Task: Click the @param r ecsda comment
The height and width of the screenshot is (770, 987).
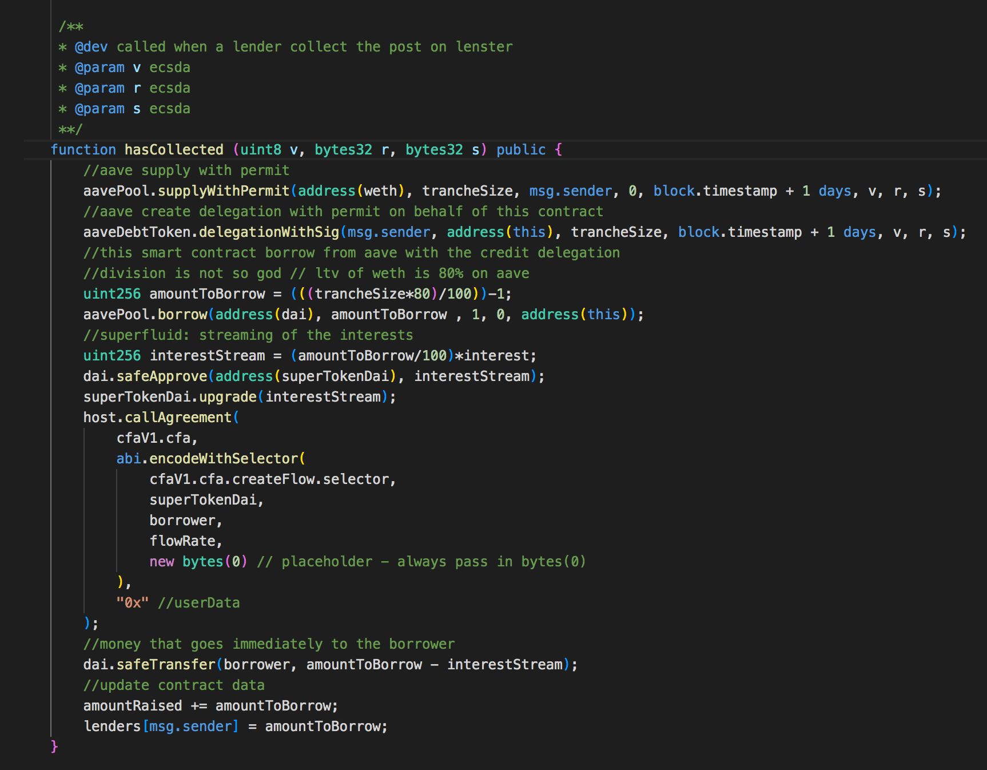Action: [124, 88]
